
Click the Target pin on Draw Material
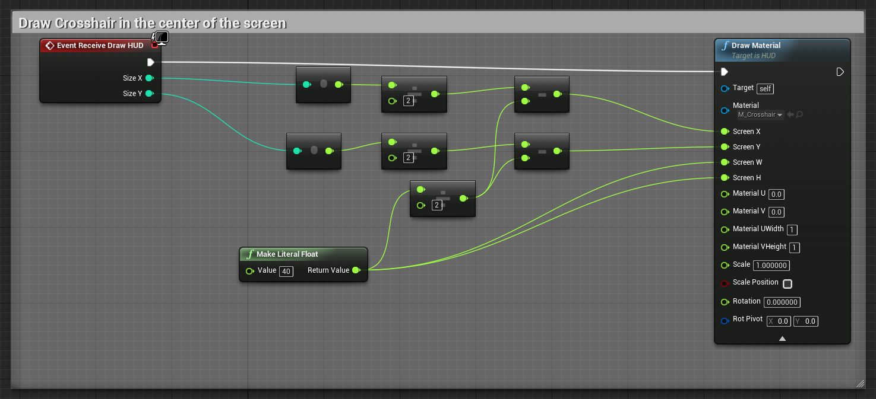coord(725,89)
